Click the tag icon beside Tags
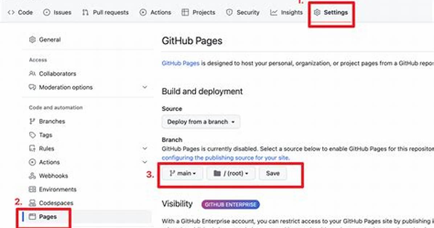The height and width of the screenshot is (228, 434). tap(32, 135)
